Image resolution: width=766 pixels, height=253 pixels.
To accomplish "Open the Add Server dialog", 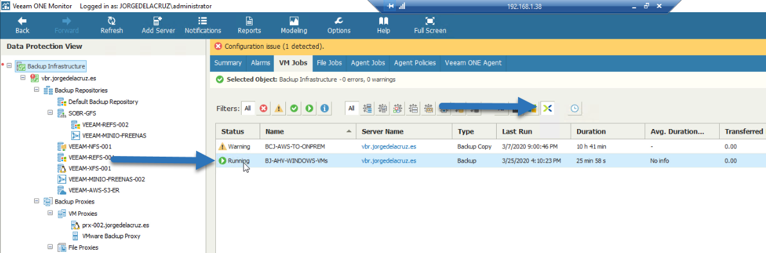I will (158, 26).
